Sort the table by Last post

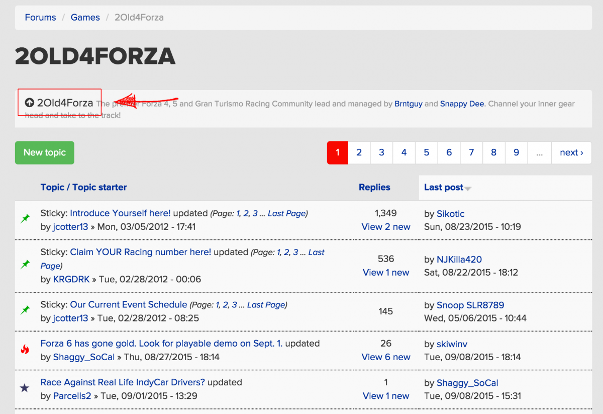coord(444,187)
